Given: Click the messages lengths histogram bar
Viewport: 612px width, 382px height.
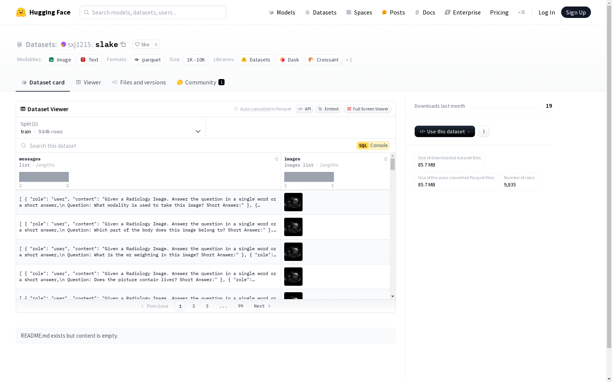Looking at the screenshot, I should pos(44,177).
